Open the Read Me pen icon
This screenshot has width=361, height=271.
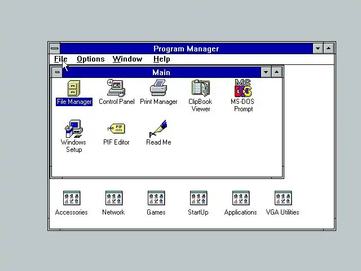coord(159,128)
